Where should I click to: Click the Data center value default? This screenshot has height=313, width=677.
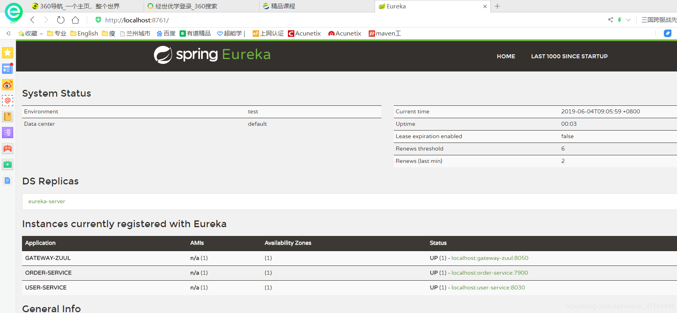(x=258, y=124)
